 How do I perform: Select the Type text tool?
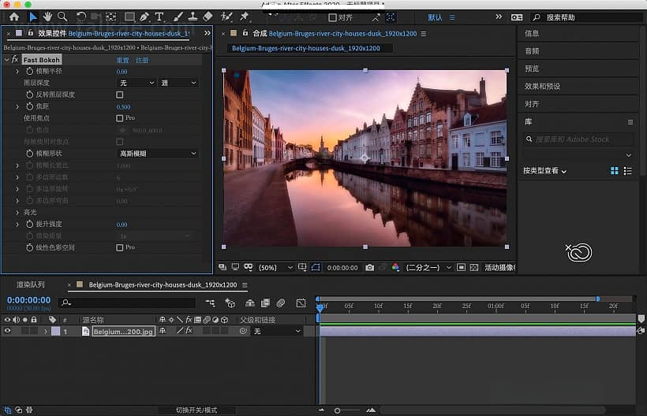pos(159,17)
